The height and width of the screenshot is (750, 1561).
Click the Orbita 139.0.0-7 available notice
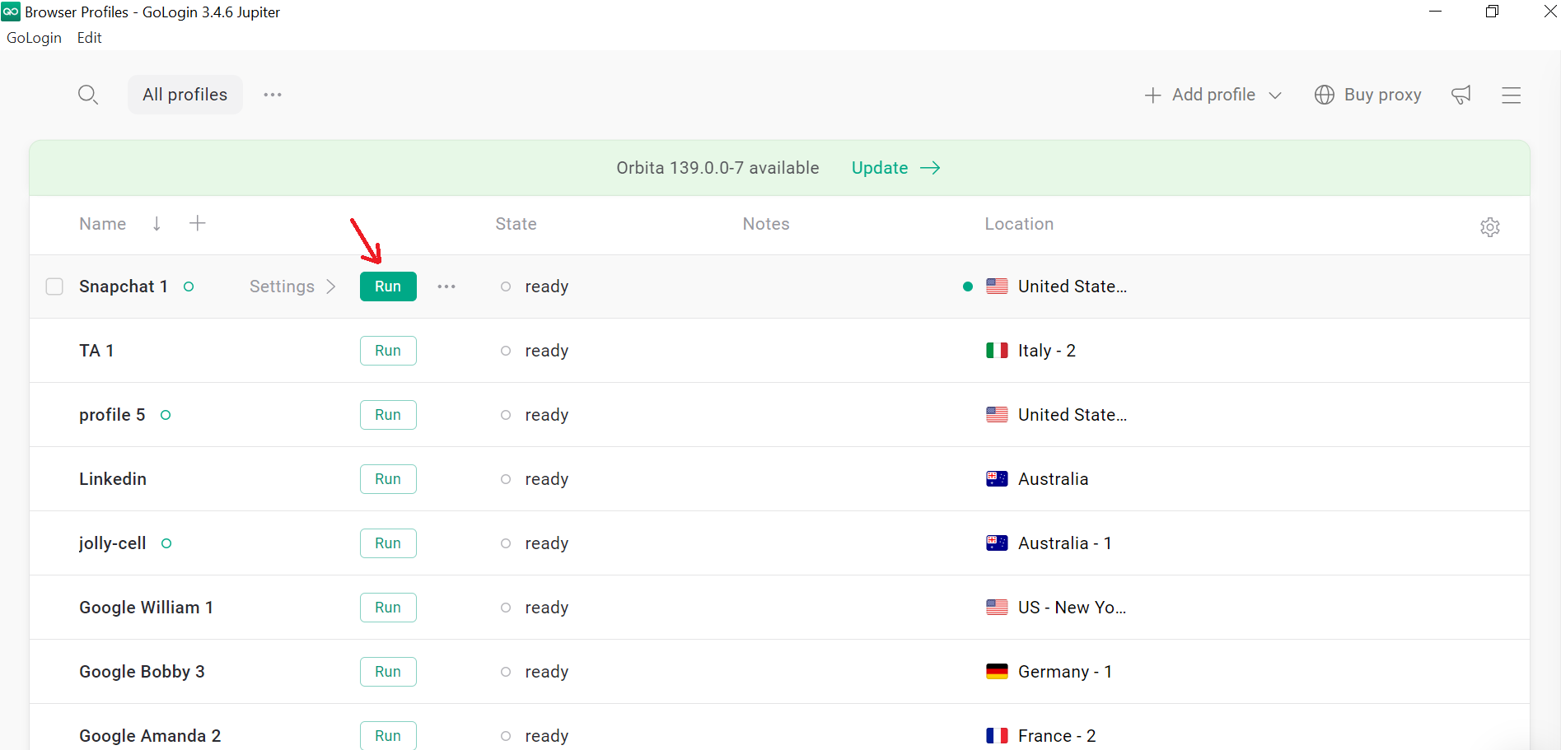click(717, 168)
